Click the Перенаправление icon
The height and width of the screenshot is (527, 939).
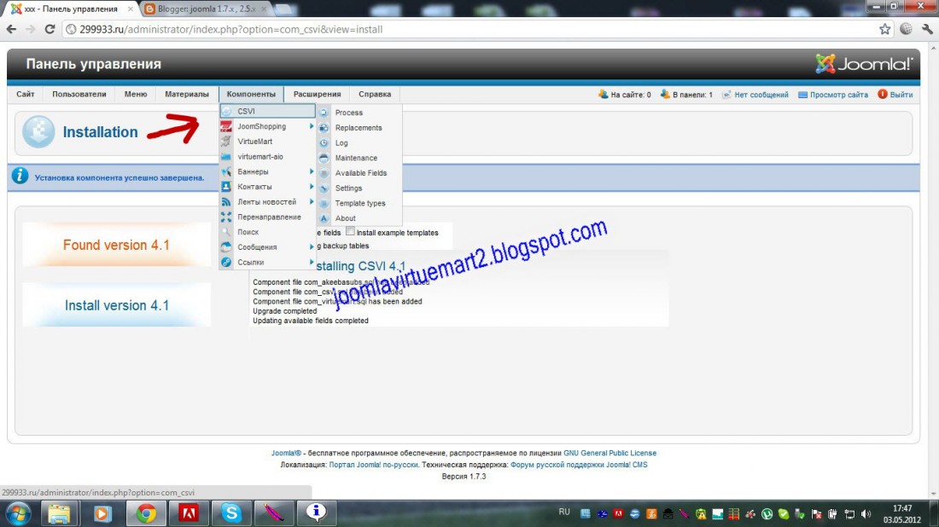point(226,217)
